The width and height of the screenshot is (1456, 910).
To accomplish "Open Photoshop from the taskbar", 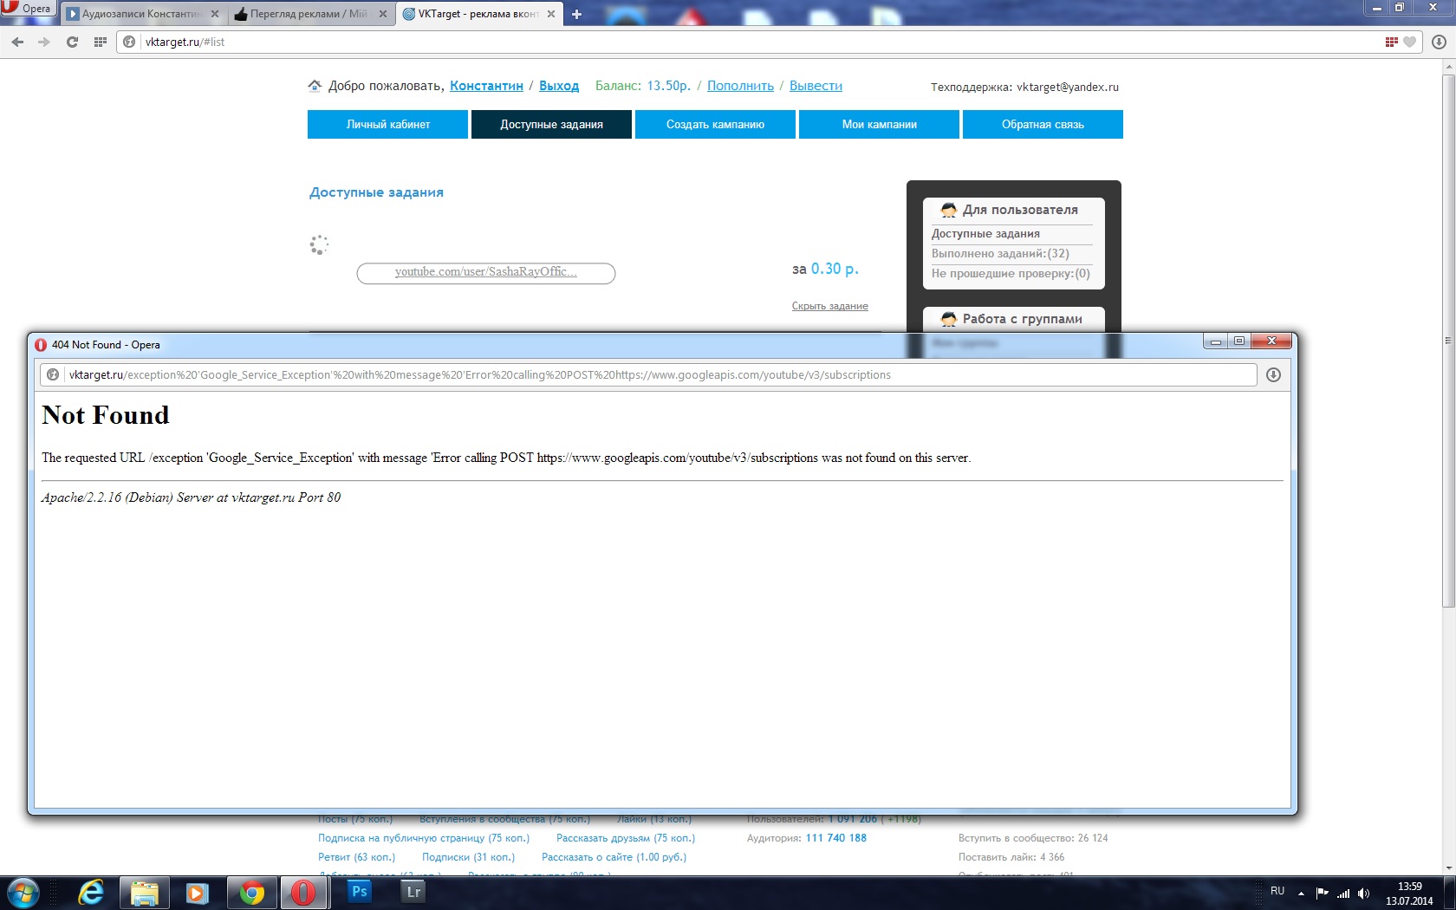I will point(359,892).
